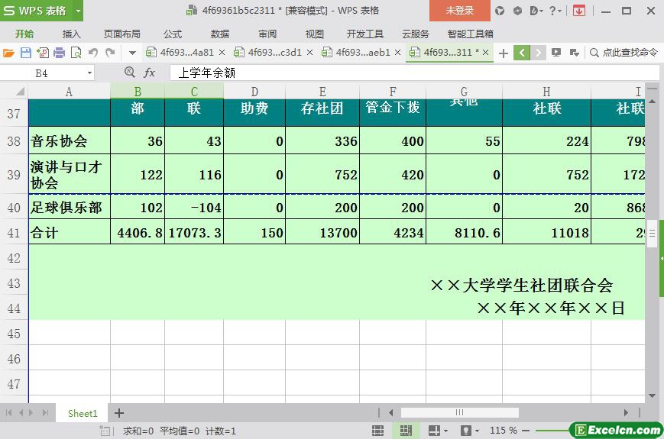Click the 未登录 login button
Viewport: 664px width, 439px height.
coord(459,11)
